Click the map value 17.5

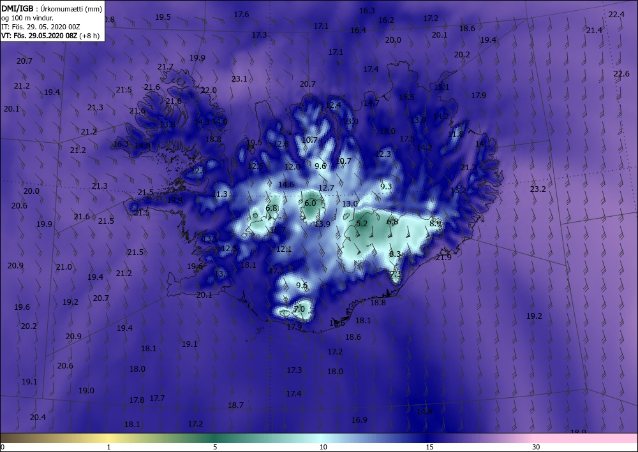pos(407,139)
